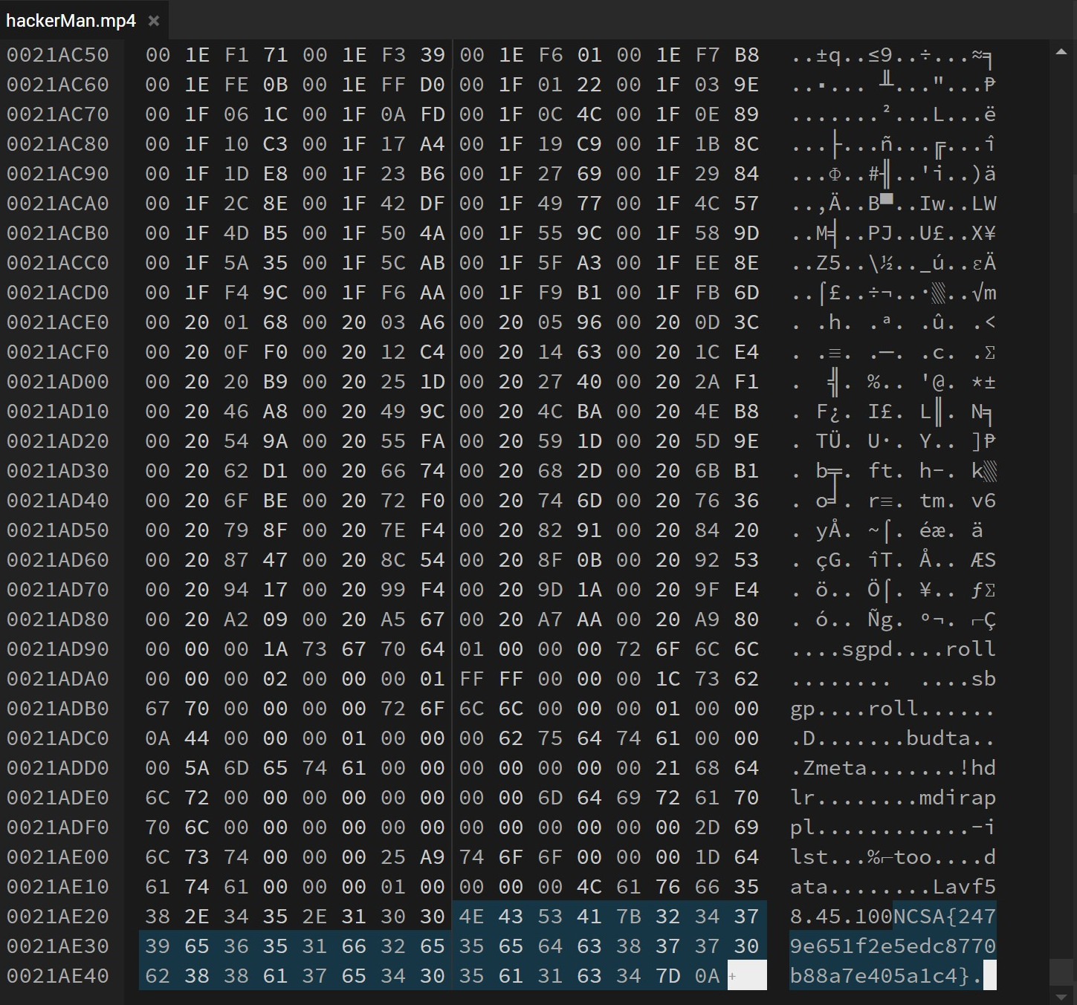The height and width of the screenshot is (1005, 1077).
Task: Click offset 0021ACB0 in address column
Action: pyautogui.click(x=58, y=233)
